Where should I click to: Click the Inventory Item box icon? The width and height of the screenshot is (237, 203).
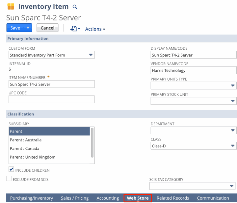click(x=11, y=7)
